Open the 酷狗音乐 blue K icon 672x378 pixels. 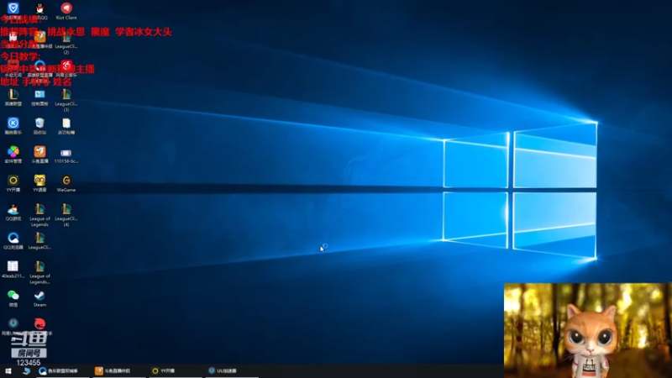[13, 126]
